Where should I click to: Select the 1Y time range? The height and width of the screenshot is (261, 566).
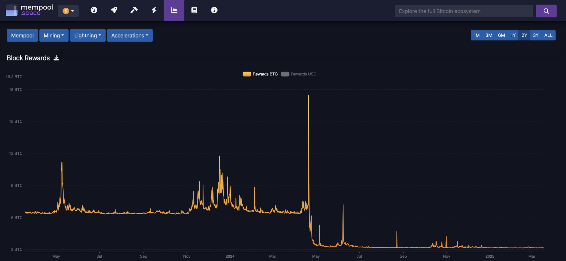513,35
